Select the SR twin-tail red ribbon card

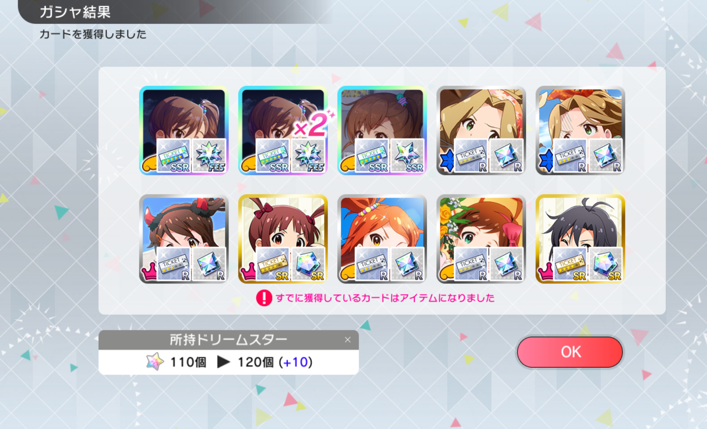(283, 239)
